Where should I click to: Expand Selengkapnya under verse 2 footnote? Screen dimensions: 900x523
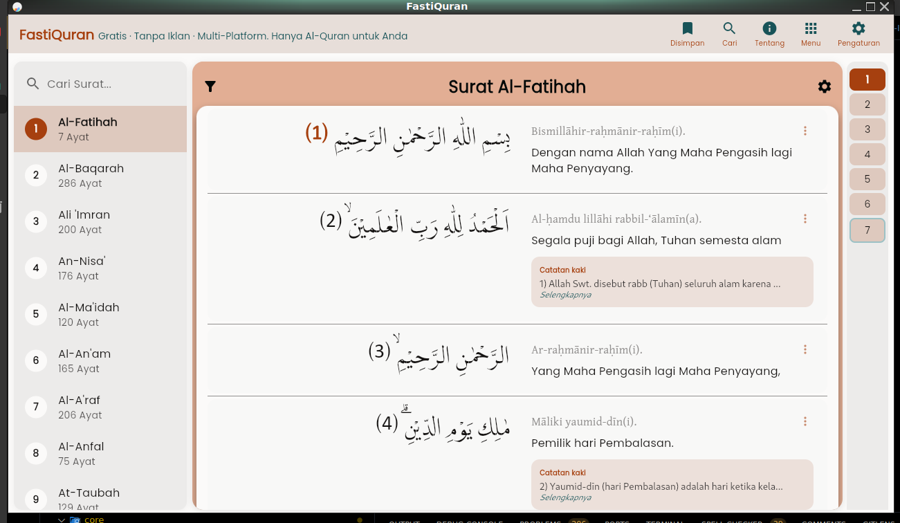point(565,294)
